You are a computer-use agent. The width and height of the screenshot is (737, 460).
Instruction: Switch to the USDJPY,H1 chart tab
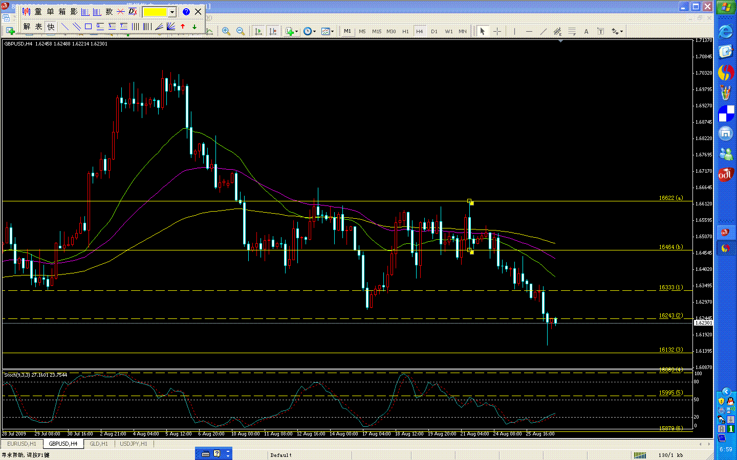point(134,444)
